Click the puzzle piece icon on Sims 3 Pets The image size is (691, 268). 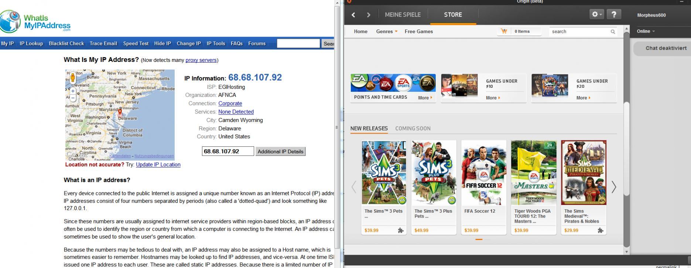(401, 230)
